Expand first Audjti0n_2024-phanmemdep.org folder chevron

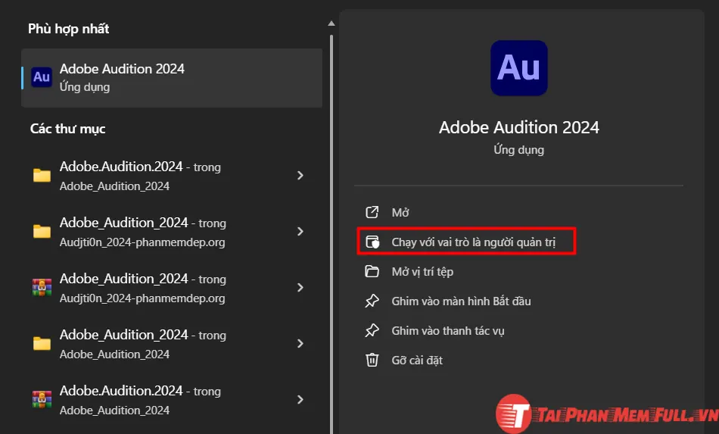point(300,231)
